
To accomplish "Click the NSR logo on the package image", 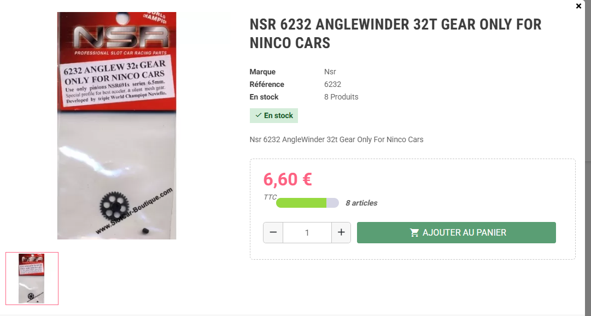I will (x=120, y=37).
